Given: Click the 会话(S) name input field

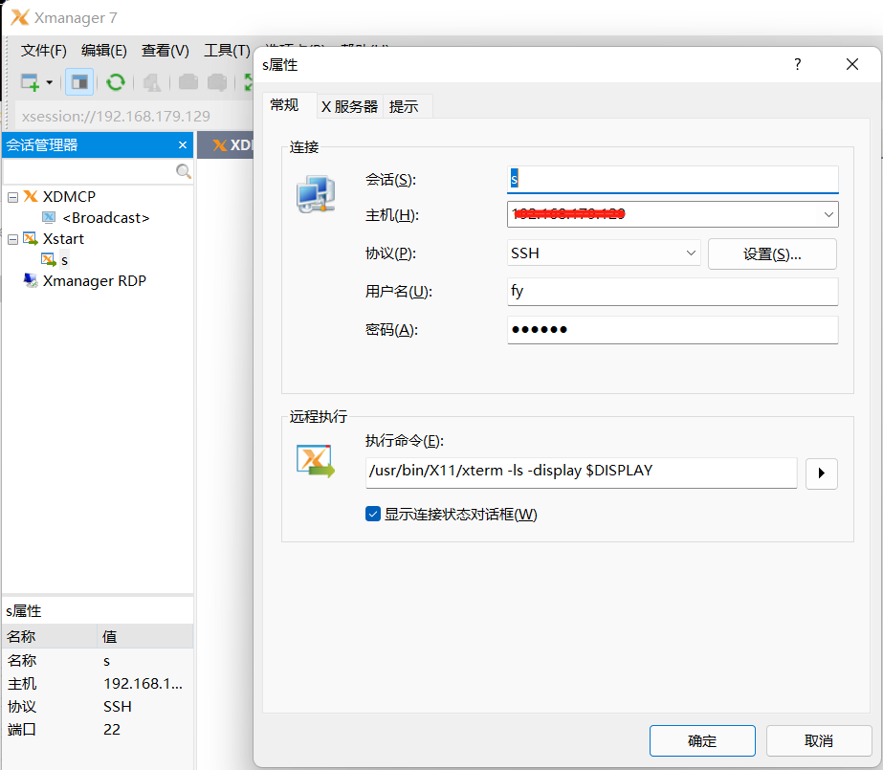Looking at the screenshot, I should [673, 180].
